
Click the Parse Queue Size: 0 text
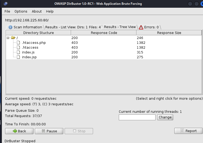[22, 111]
